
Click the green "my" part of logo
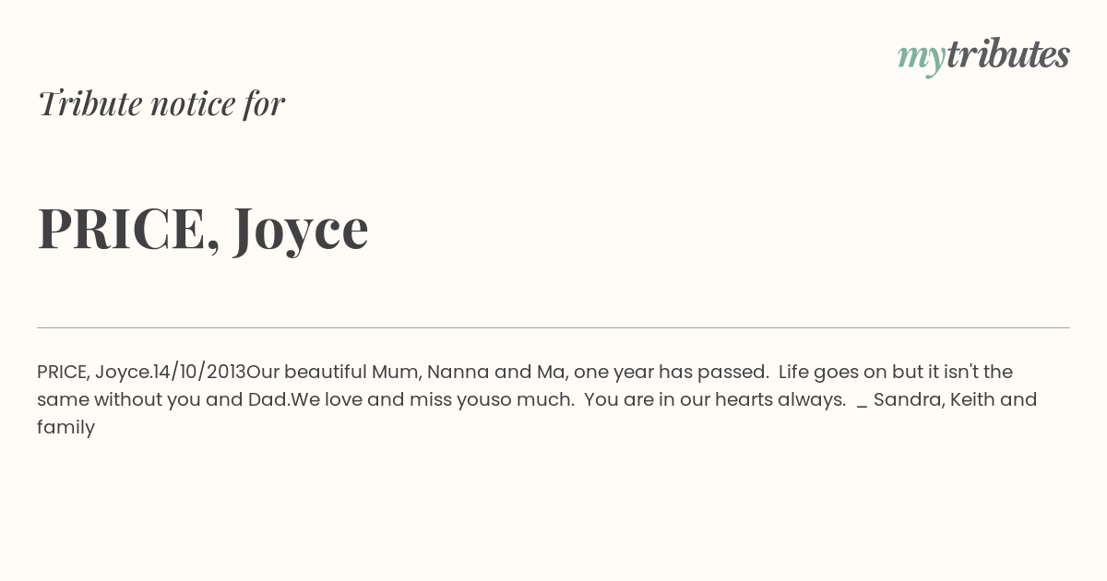(922, 58)
